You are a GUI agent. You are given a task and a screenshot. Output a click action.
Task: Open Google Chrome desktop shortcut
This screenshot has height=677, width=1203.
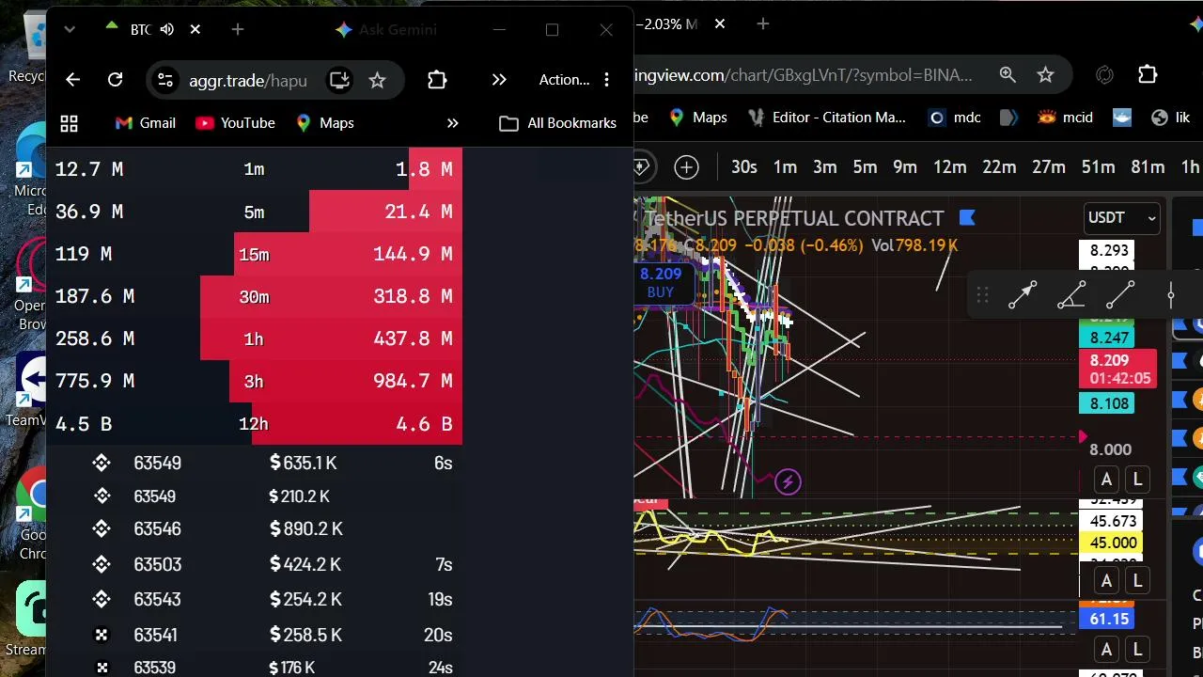click(x=32, y=512)
